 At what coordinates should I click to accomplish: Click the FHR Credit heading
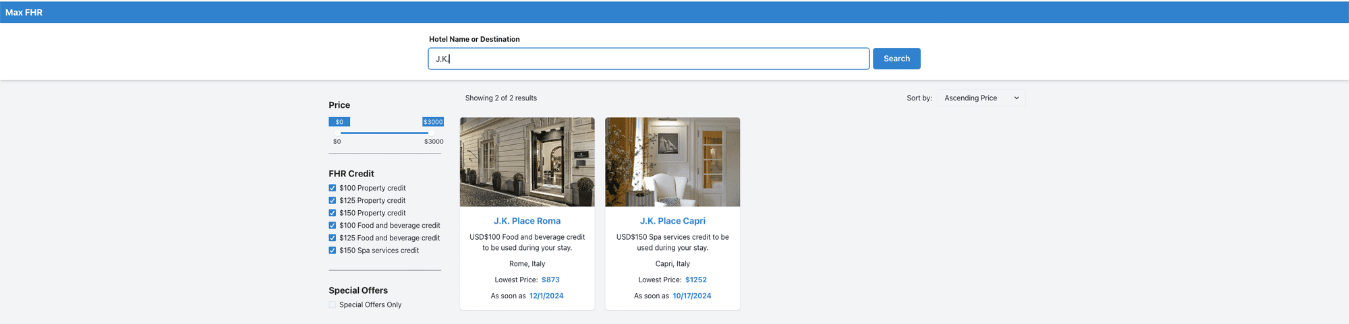click(351, 174)
